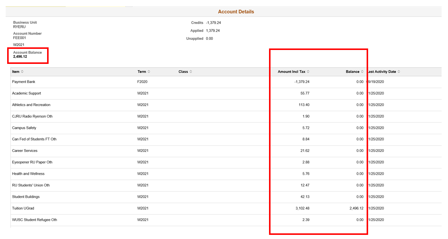448x239 pixels.
Task: Click the 3,102.48 Tuition UGrad amount
Action: 302,208
